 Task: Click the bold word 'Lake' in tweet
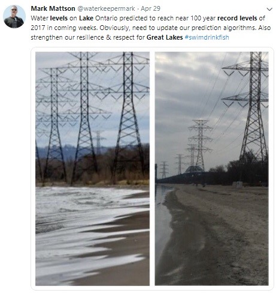click(86, 18)
